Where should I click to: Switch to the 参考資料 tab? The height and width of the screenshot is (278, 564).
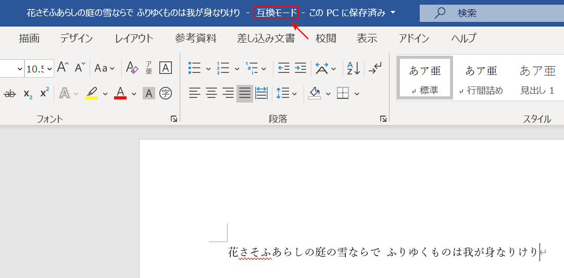[196, 38]
